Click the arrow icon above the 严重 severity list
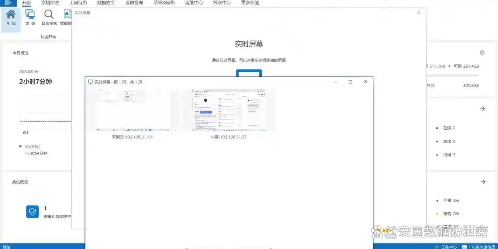This screenshot has height=249, width=498. click(483, 182)
